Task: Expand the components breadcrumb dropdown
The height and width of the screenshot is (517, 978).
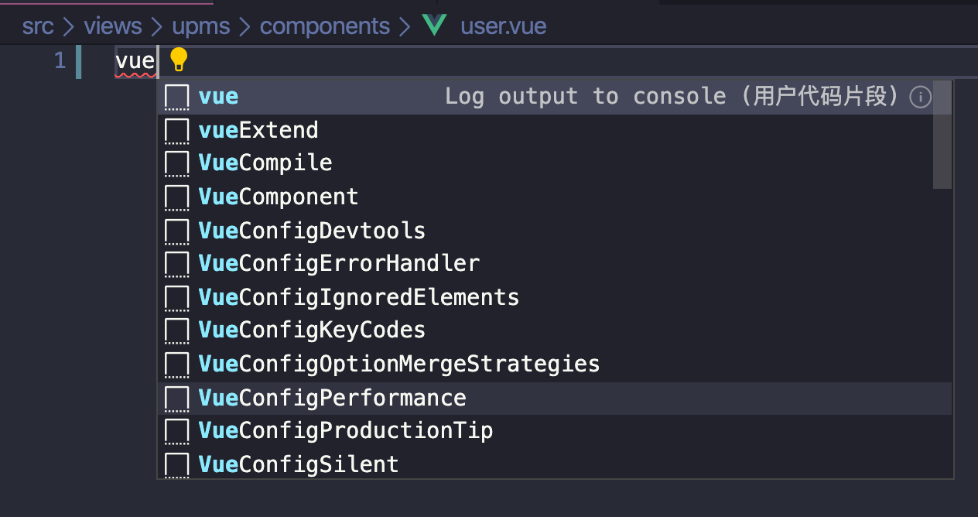Action: click(325, 26)
